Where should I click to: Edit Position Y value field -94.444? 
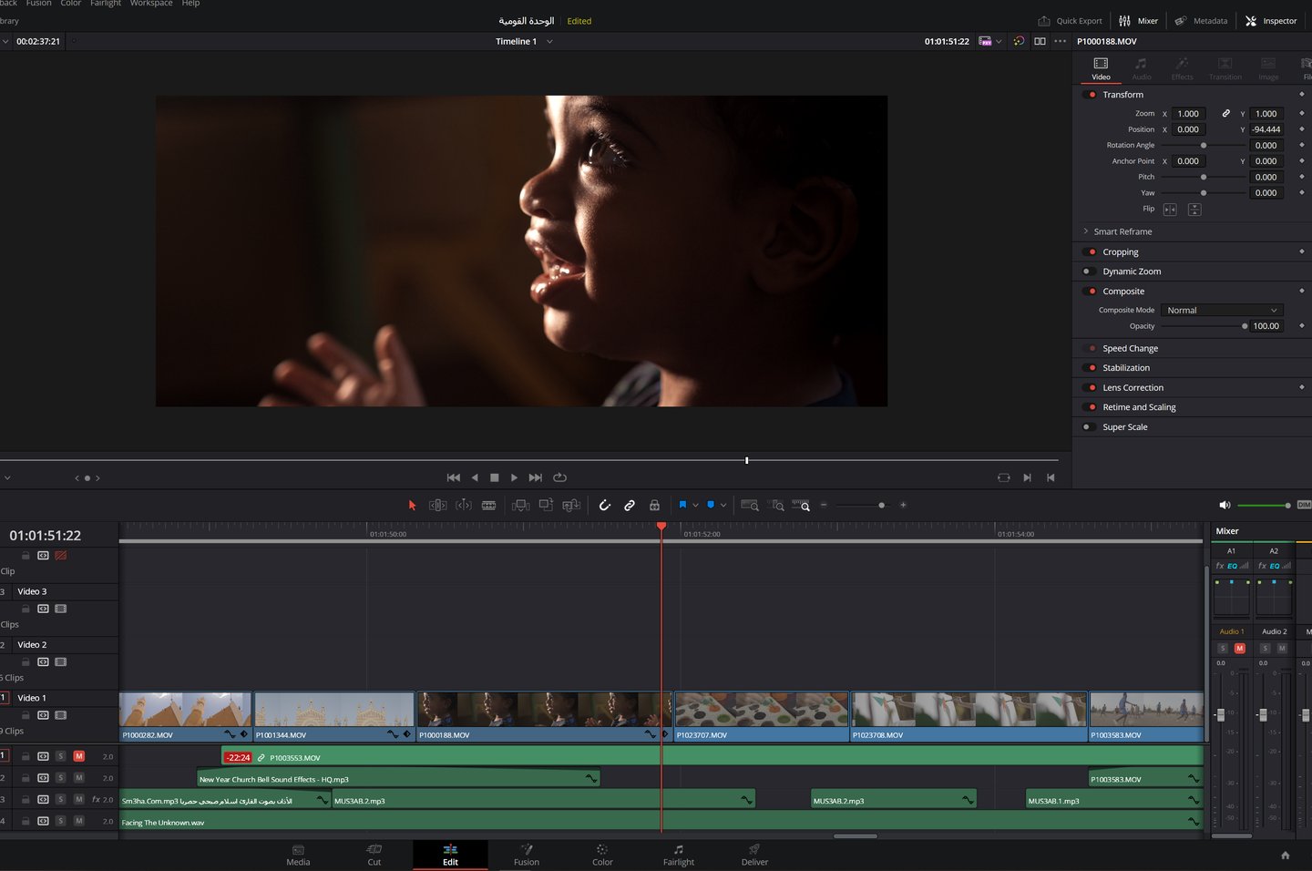pyautogui.click(x=1266, y=129)
